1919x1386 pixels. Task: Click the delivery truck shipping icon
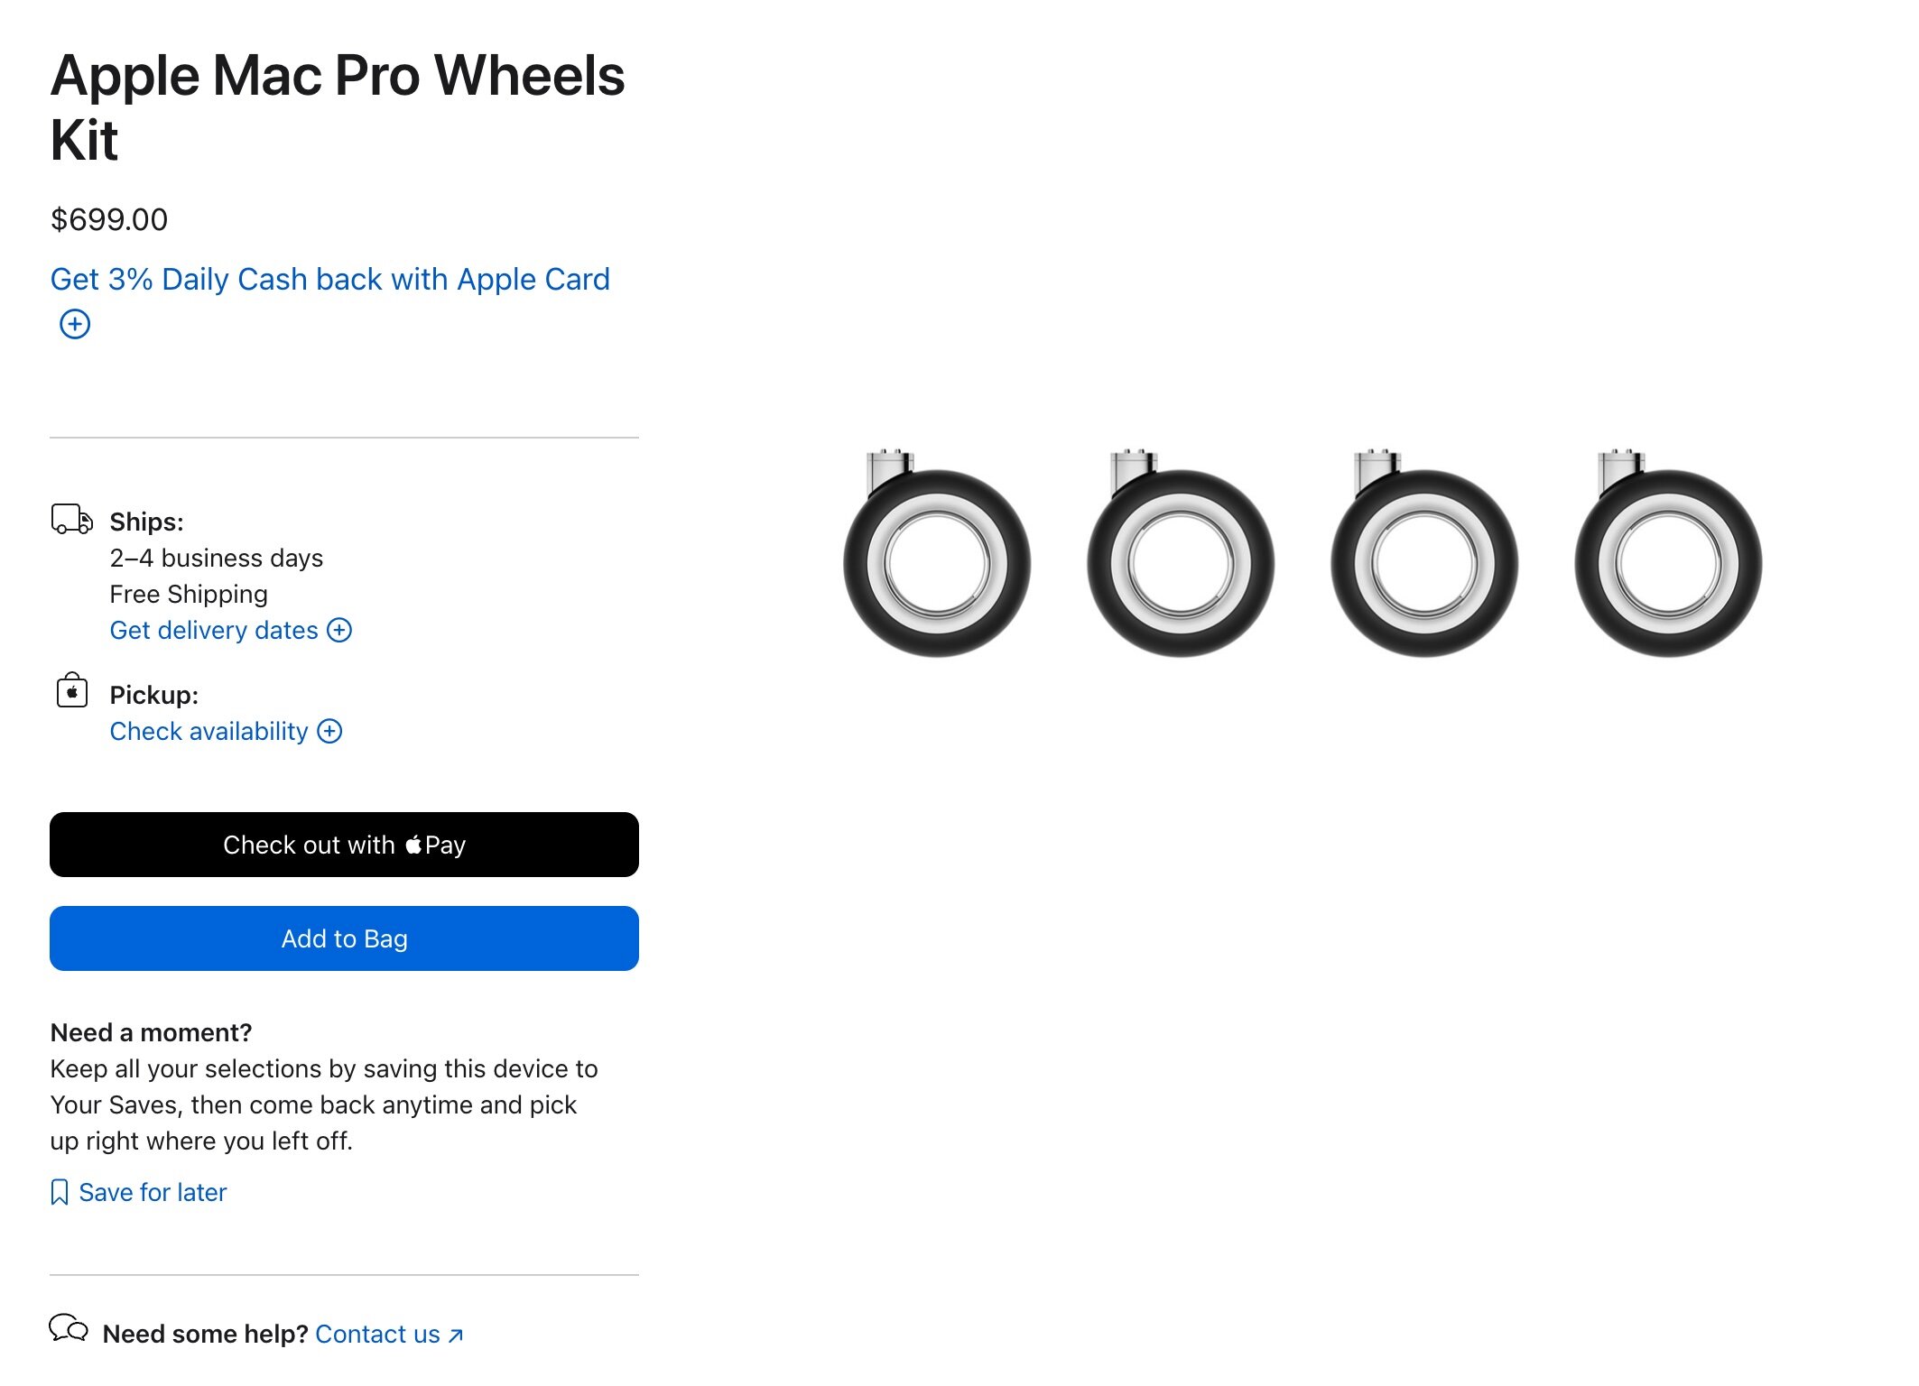[x=72, y=520]
